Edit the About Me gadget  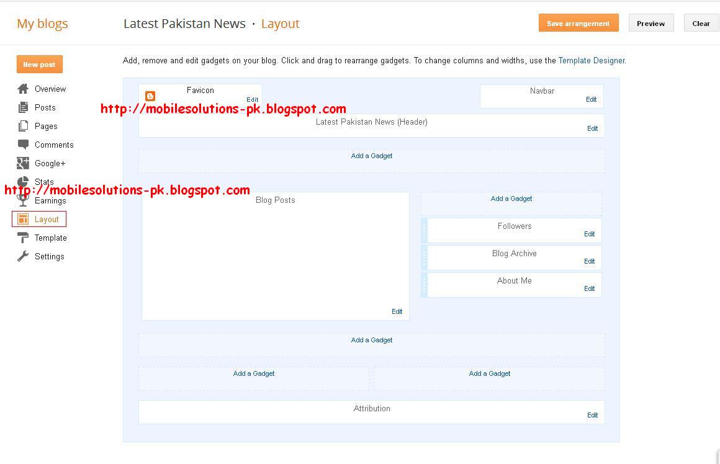click(x=588, y=288)
